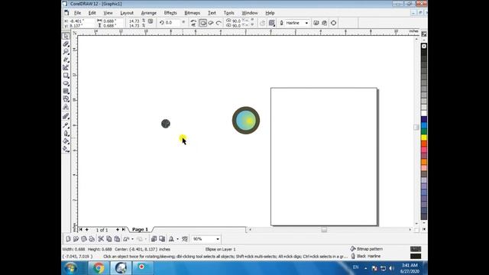Open the Bitmaps menu

(192, 13)
